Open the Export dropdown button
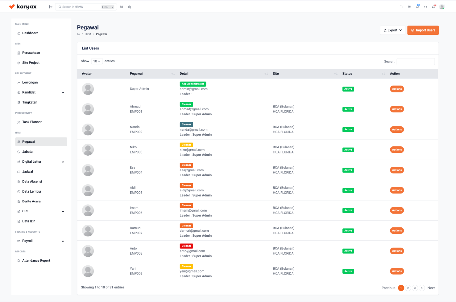The width and height of the screenshot is (456, 302). coord(392,30)
